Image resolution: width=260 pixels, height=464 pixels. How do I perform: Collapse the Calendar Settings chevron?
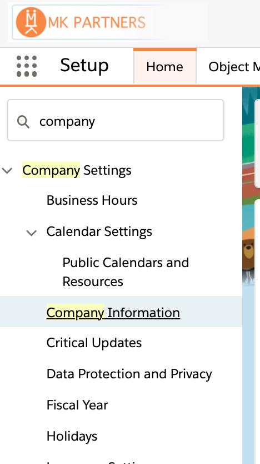[x=31, y=233]
